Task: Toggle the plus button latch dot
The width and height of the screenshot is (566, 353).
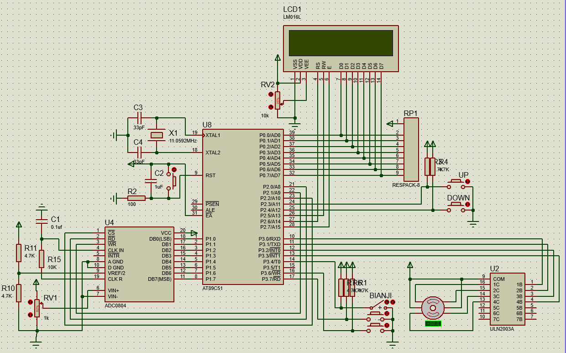Action: pyautogui.click(x=387, y=313)
